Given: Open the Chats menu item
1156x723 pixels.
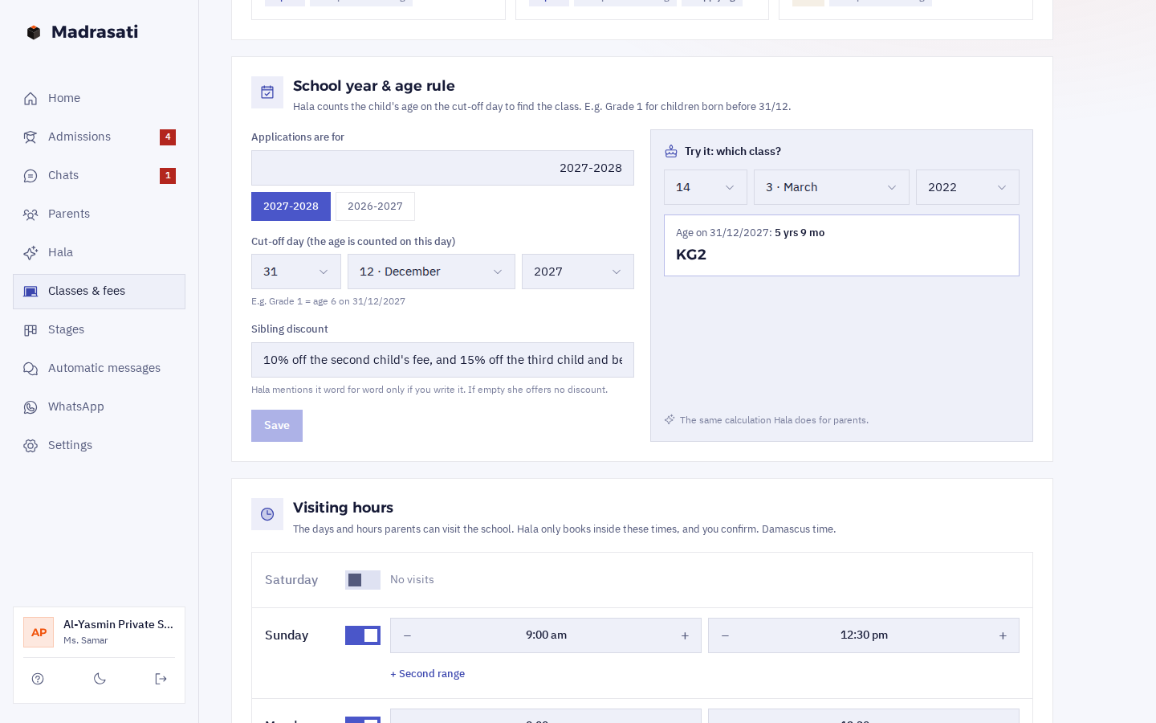Looking at the screenshot, I should point(100,176).
